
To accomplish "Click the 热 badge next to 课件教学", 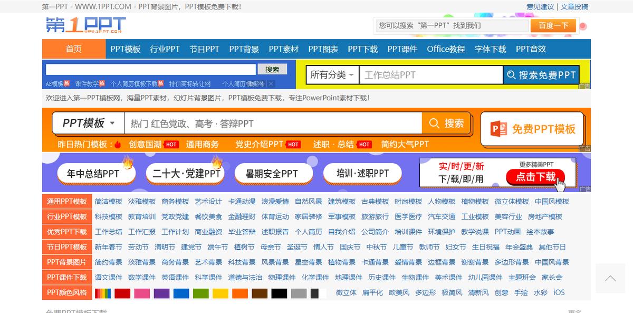I will pos(102,83).
